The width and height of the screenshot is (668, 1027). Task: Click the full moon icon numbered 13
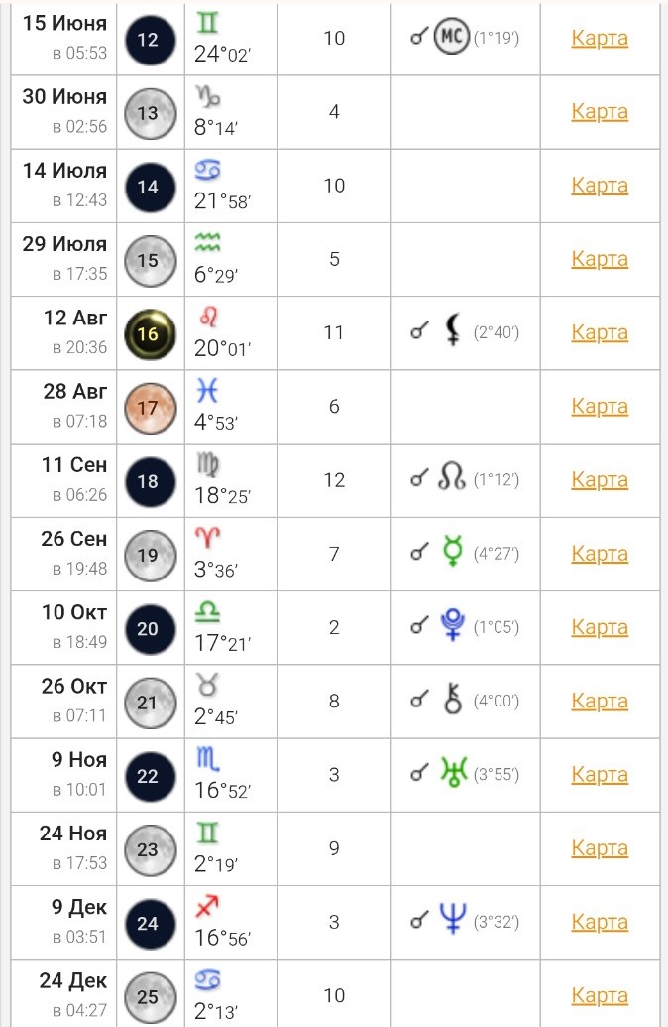point(148,113)
